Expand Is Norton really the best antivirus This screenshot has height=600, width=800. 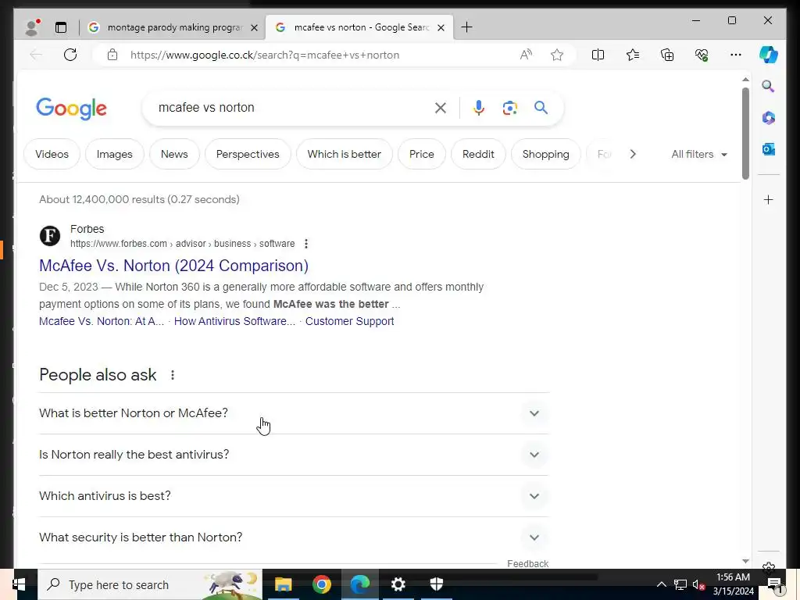pos(294,455)
